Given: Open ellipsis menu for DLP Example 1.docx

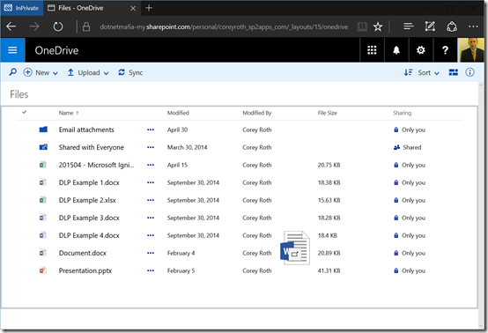Looking at the screenshot, I should pos(151,182).
